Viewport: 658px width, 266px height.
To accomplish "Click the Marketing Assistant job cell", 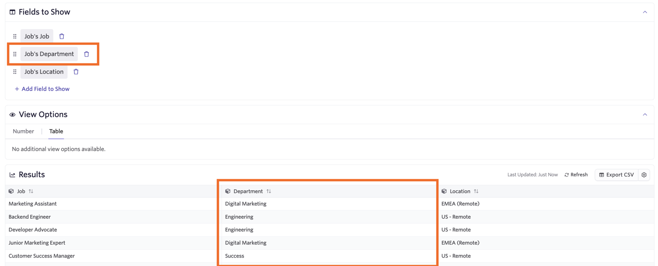I will coord(33,204).
